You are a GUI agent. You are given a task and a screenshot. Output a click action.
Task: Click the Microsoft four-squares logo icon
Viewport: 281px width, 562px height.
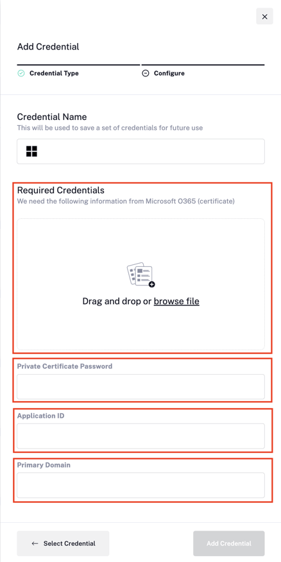31,151
